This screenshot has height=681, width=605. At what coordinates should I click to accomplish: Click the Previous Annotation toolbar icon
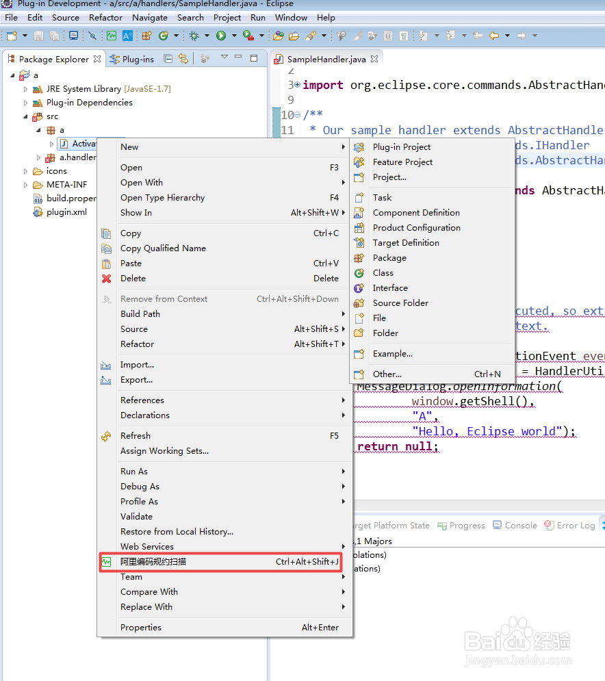pyautogui.click(x=450, y=36)
